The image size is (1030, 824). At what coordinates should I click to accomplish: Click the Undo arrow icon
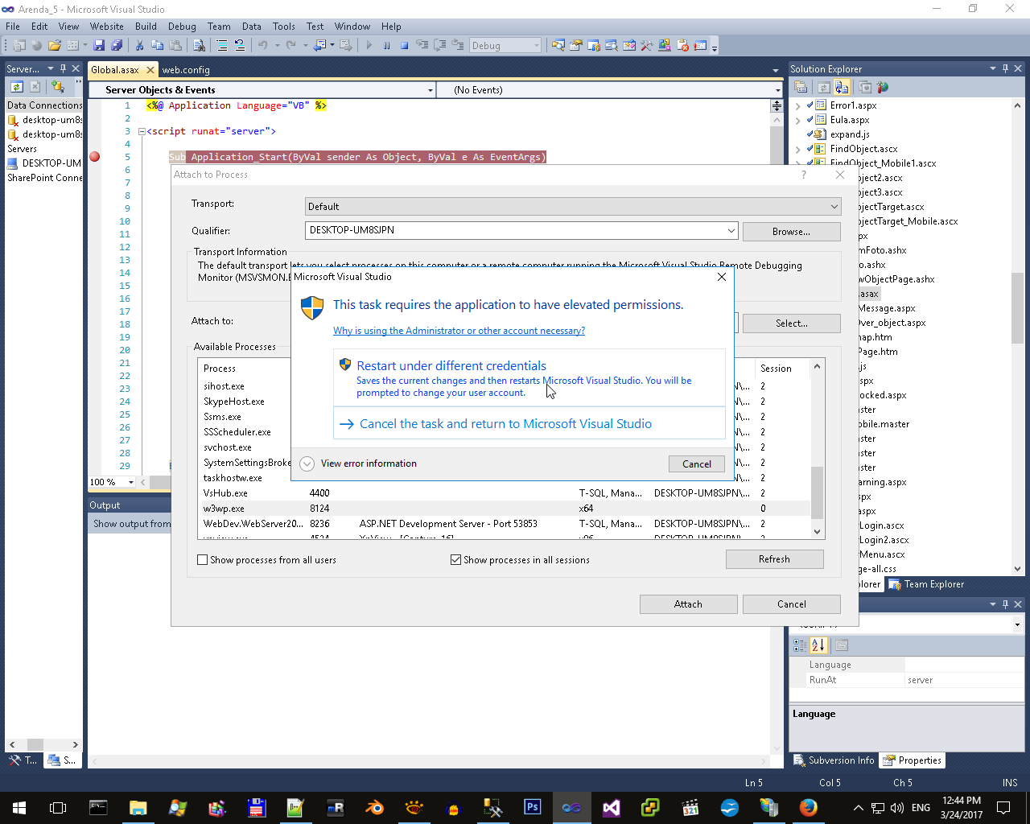click(262, 46)
